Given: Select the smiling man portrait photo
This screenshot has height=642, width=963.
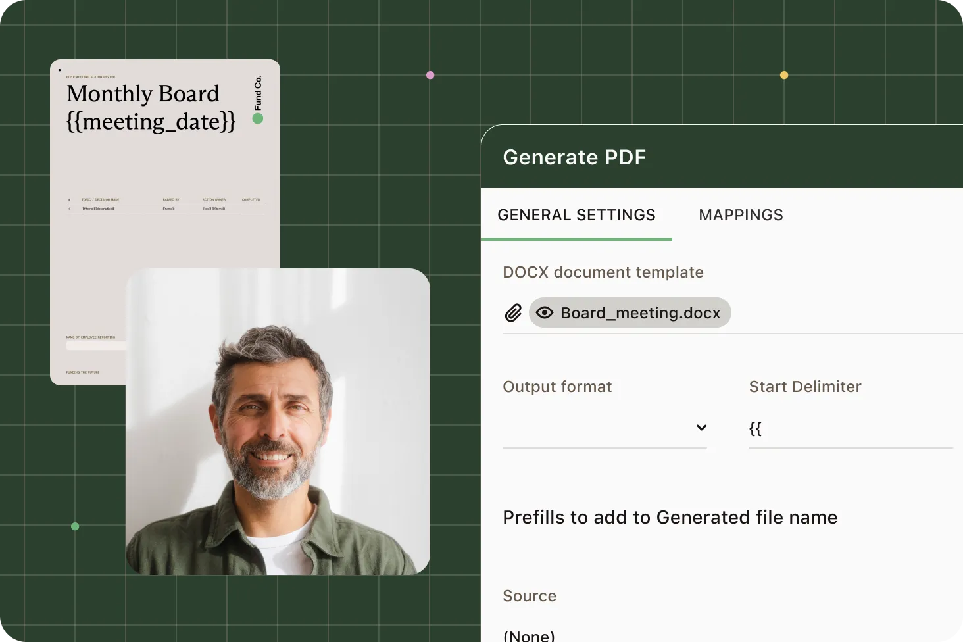Looking at the screenshot, I should point(278,422).
